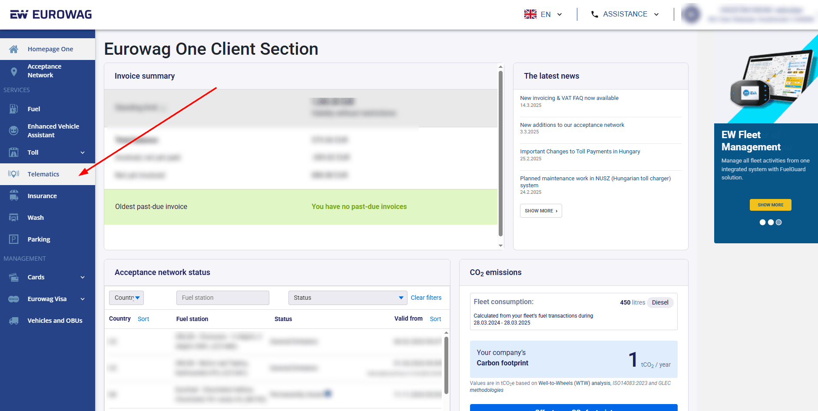Expand the Toll submenu chevron
The height and width of the screenshot is (411, 818).
click(83, 152)
